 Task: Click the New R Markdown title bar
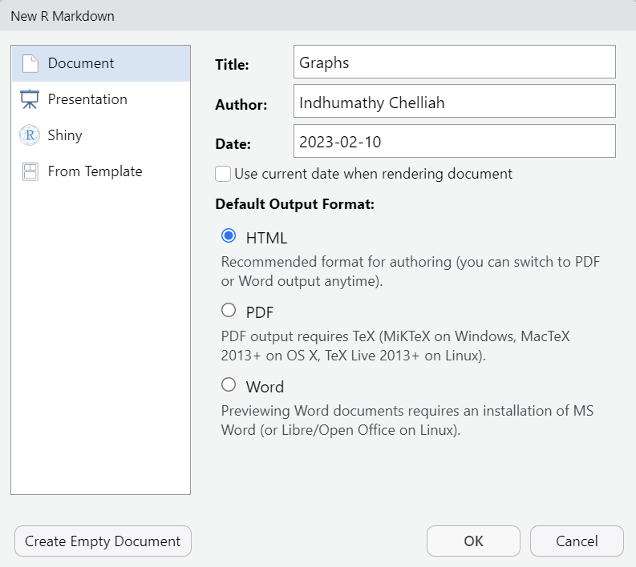click(318, 15)
